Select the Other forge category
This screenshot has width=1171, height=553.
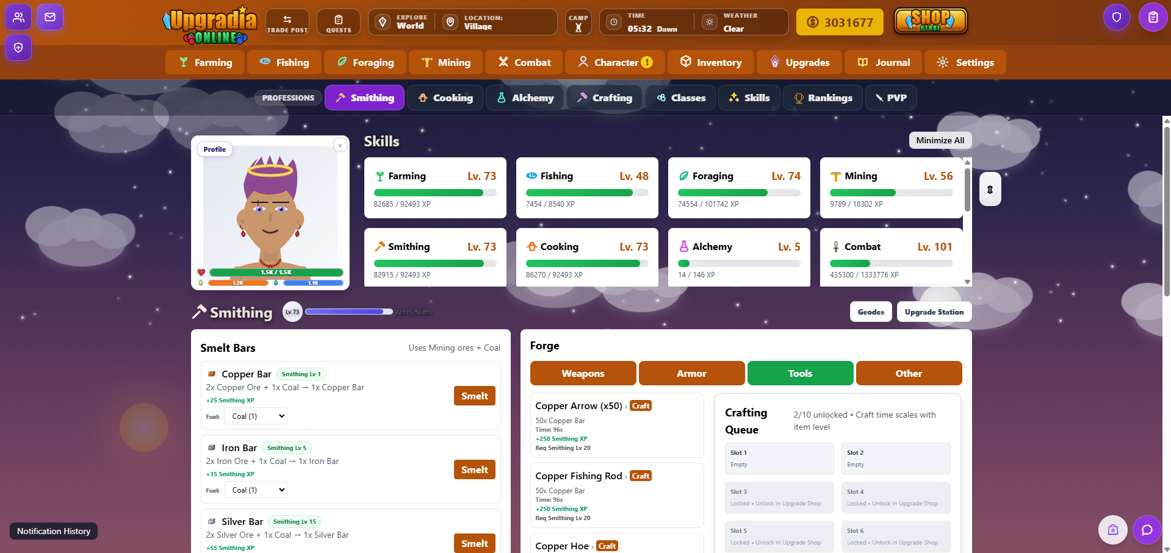(909, 373)
